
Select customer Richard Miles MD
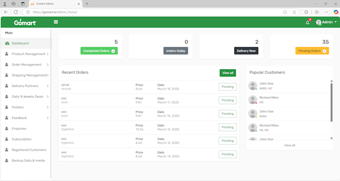(288, 99)
